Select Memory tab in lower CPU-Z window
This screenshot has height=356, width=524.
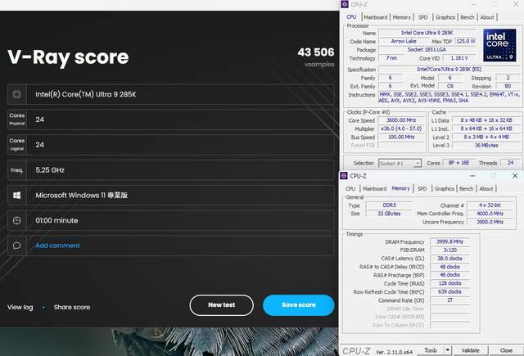[400, 188]
